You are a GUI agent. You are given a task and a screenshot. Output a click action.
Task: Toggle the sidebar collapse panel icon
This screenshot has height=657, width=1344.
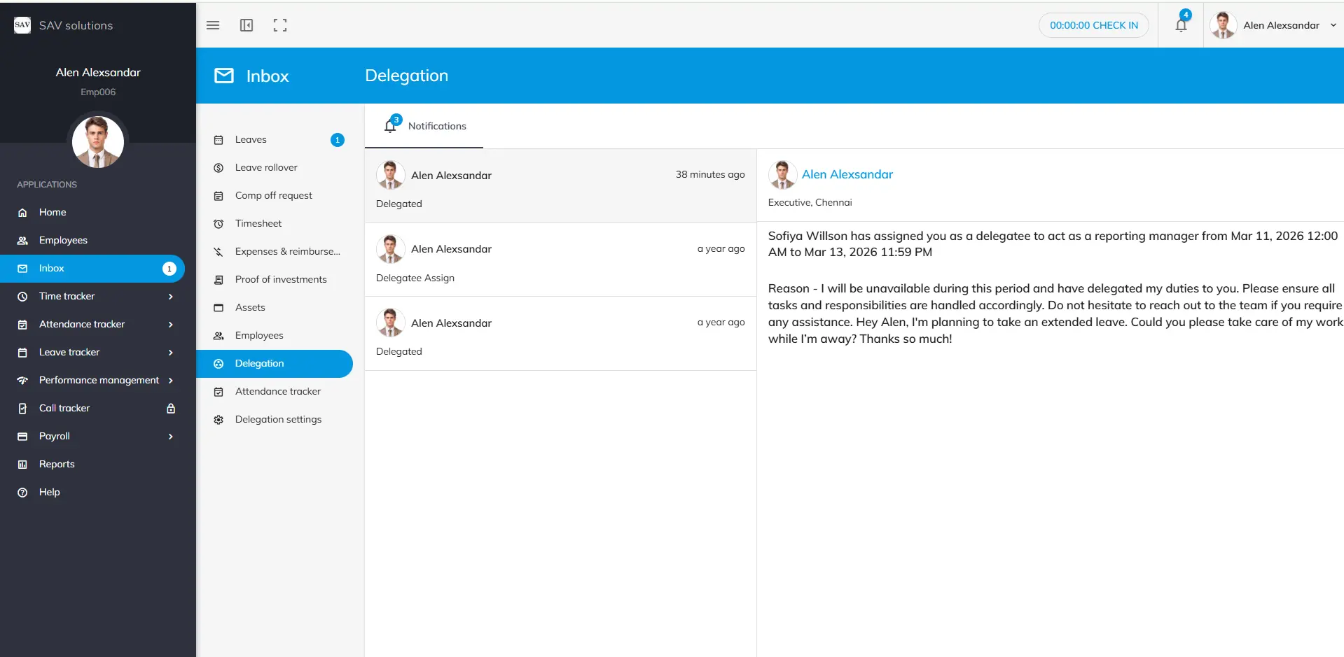[247, 25]
